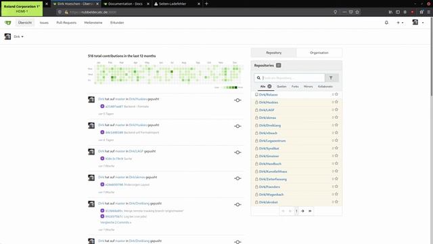Open Dirk/akmas link in activity feed
Viewport: 433px width, 244px height.
(137, 178)
